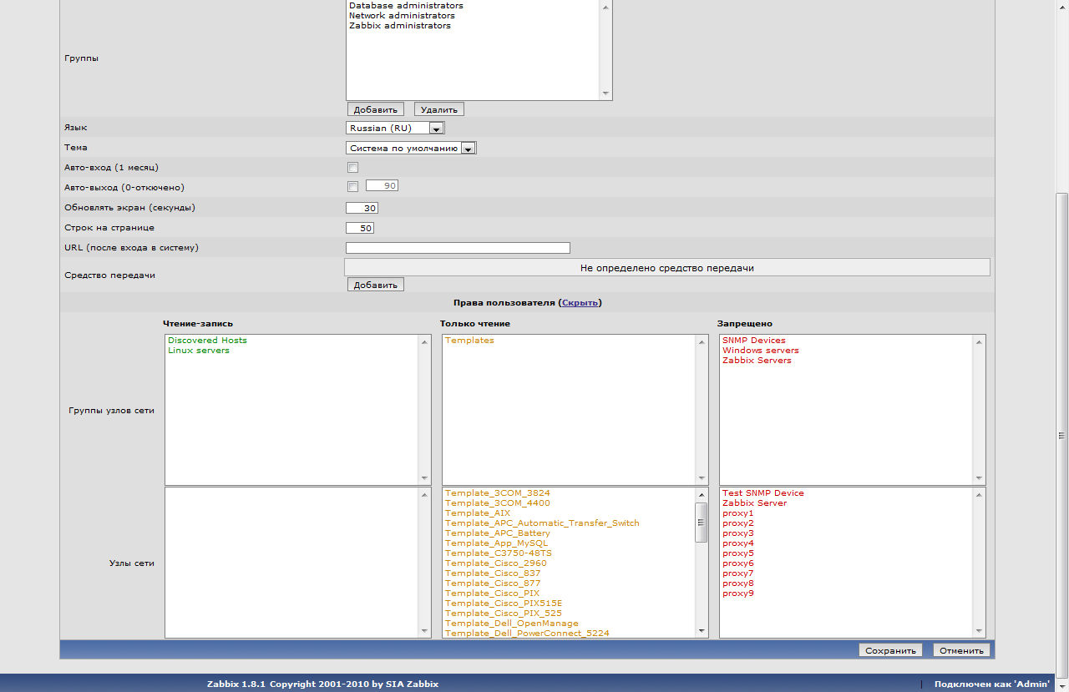
Task: Select Network administrators in the groups list
Action: click(x=402, y=16)
